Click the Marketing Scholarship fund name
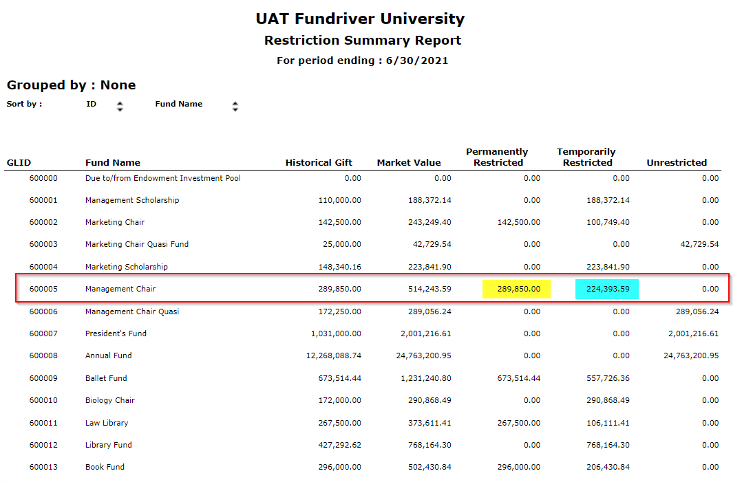This screenshot has width=742, height=482. (127, 267)
